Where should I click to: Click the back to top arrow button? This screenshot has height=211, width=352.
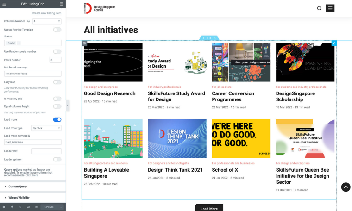tap(346, 187)
